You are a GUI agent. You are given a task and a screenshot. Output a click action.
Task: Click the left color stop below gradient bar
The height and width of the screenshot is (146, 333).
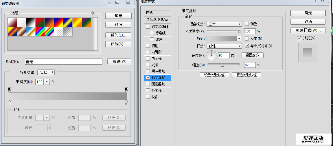click(9, 103)
